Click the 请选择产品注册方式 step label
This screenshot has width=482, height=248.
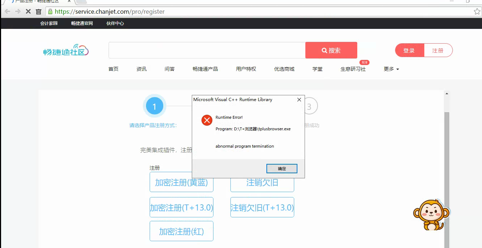click(153, 126)
